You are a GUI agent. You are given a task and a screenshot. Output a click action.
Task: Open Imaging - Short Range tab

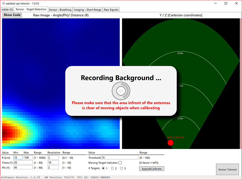pyautogui.click(x=87, y=10)
